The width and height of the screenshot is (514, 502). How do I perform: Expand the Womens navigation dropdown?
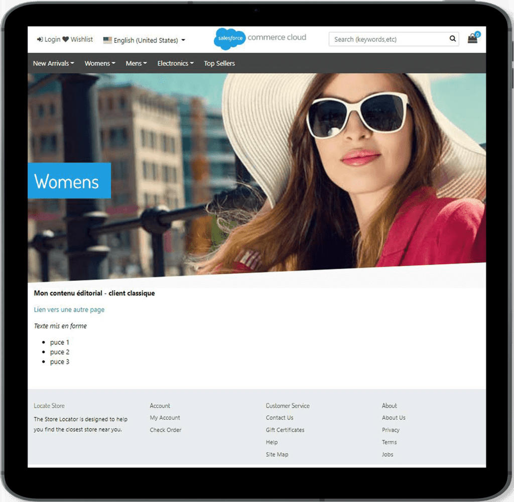[x=99, y=63]
